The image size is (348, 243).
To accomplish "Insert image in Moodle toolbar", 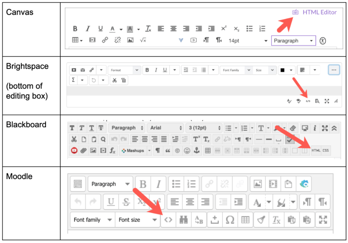I will pyautogui.click(x=258, y=184).
